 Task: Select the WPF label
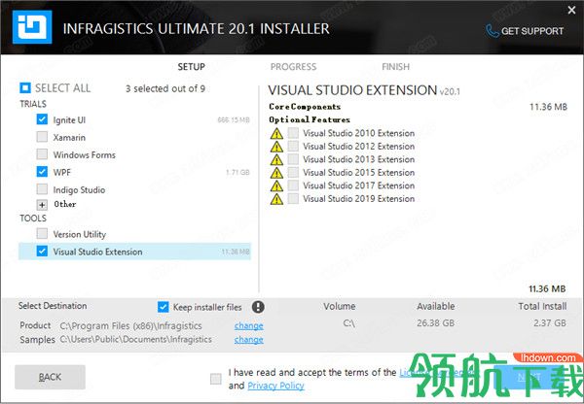[x=62, y=173]
